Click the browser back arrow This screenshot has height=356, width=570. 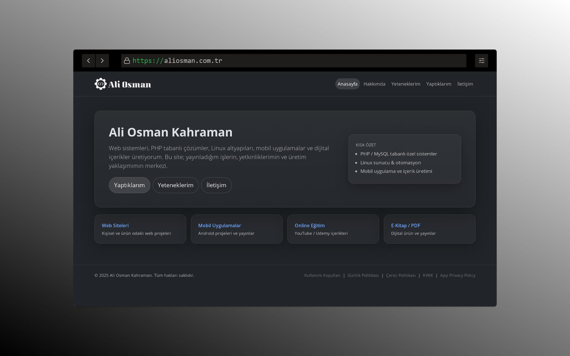(88, 61)
